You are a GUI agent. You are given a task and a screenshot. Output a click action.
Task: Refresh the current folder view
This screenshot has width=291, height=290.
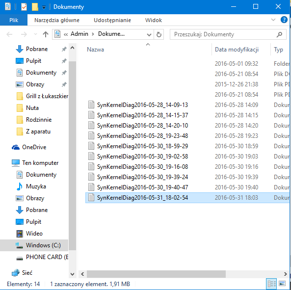pyautogui.click(x=159, y=34)
